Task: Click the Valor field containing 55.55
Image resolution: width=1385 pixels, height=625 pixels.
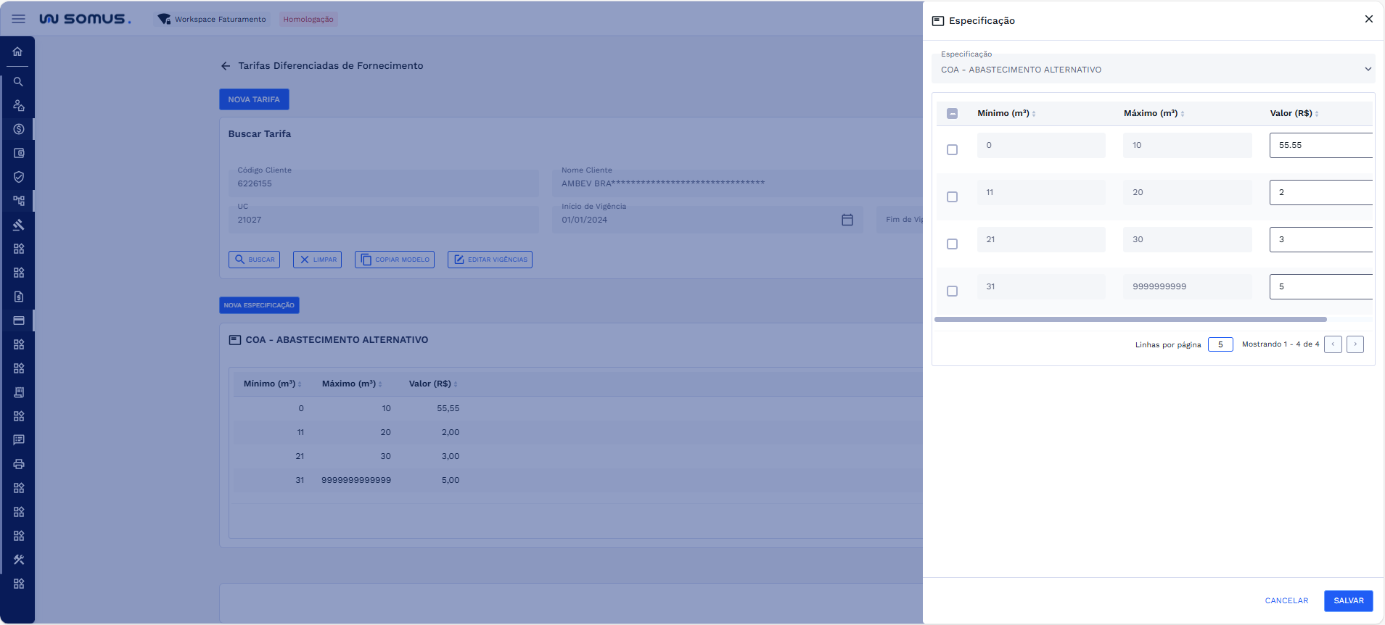Action: point(1320,146)
